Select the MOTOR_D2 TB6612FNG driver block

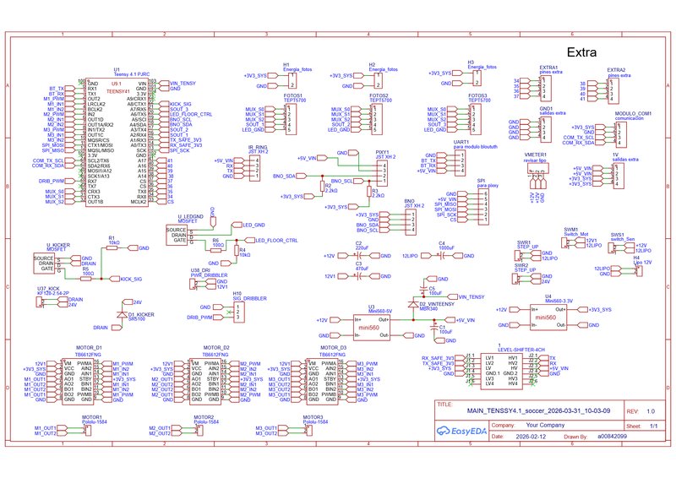point(205,382)
